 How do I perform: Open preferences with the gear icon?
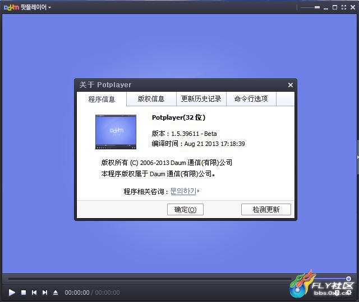(349, 292)
